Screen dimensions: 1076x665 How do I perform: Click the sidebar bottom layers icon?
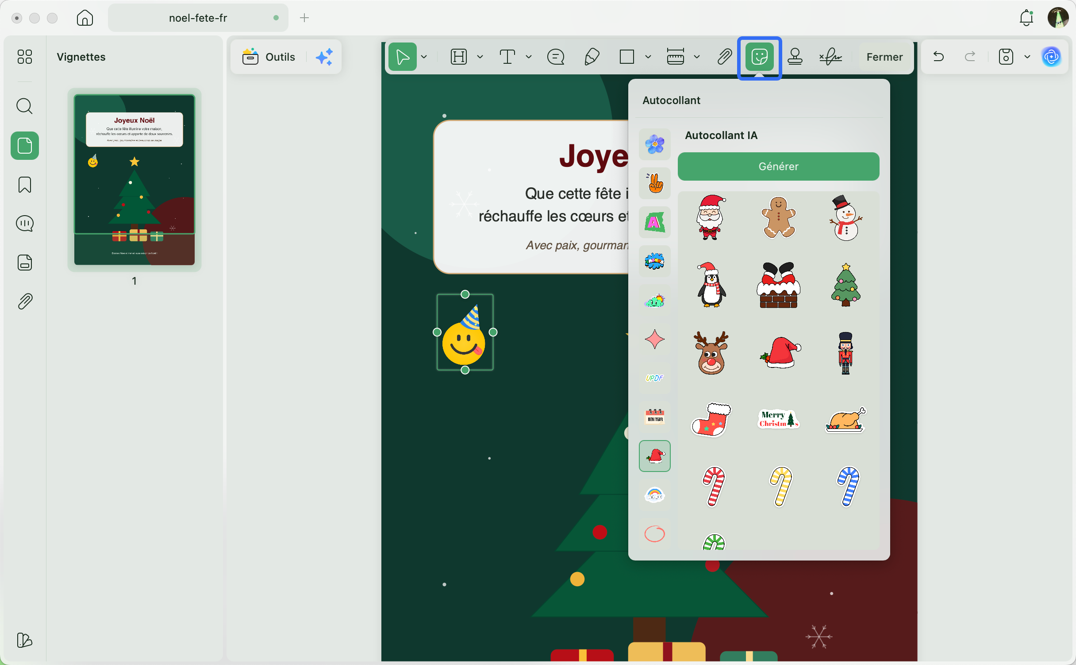click(25, 640)
